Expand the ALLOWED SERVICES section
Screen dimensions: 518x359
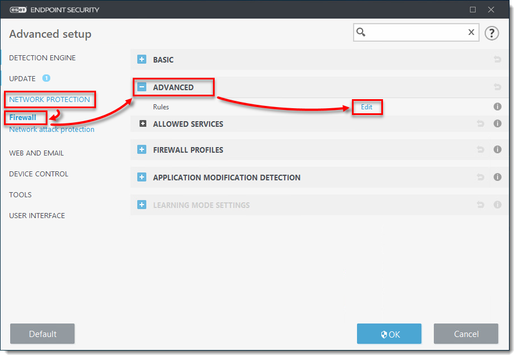(x=142, y=123)
